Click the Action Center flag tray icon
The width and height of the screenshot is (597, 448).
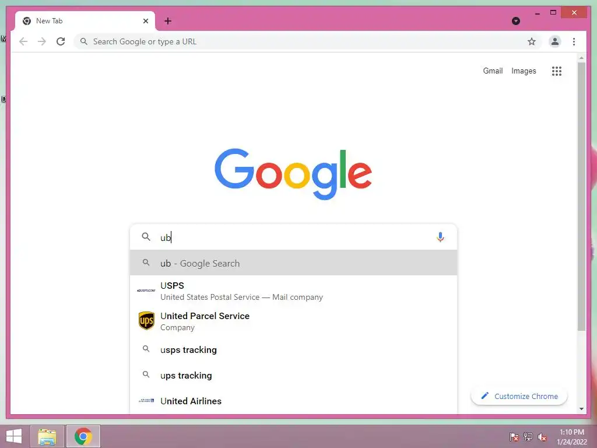(514, 437)
